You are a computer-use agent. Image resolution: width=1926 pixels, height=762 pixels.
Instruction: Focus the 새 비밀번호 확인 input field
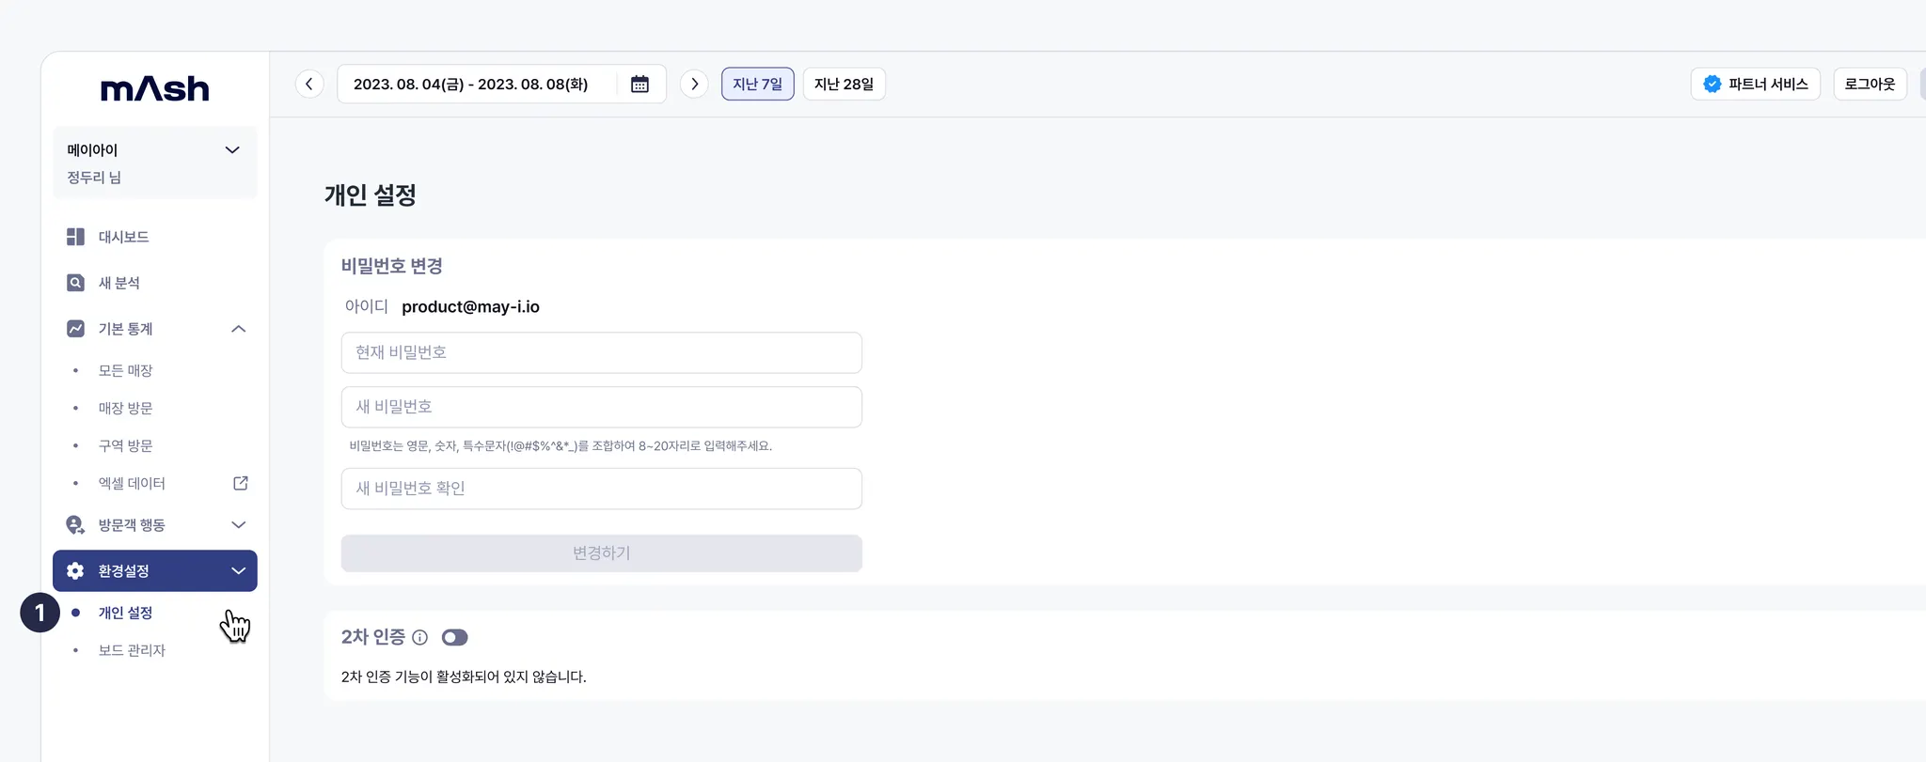coord(602,489)
